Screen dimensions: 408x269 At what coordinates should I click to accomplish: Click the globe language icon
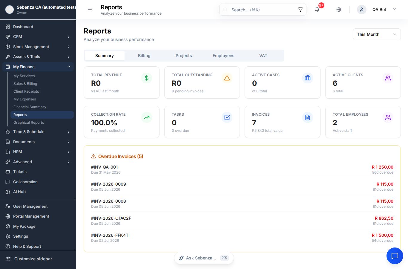tap(339, 10)
